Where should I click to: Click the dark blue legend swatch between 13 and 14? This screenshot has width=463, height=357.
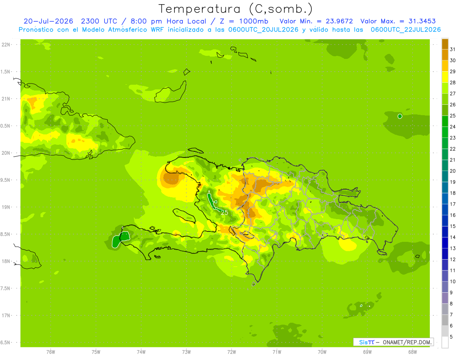tap(445, 243)
